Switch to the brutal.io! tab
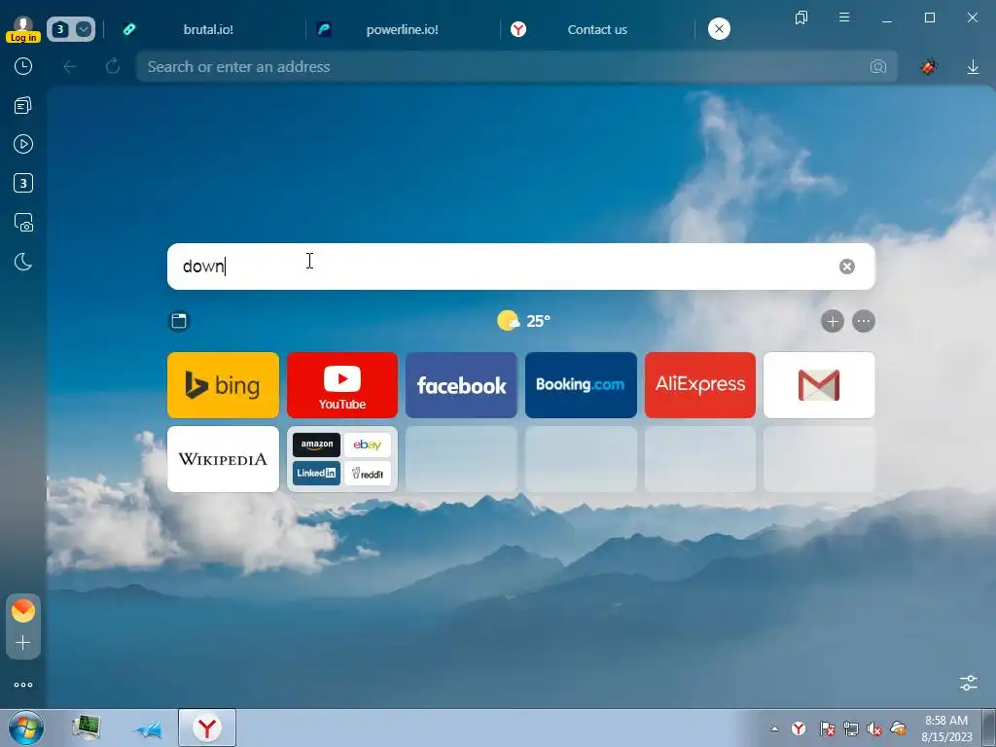Viewport: 996px width, 747px height. click(207, 29)
